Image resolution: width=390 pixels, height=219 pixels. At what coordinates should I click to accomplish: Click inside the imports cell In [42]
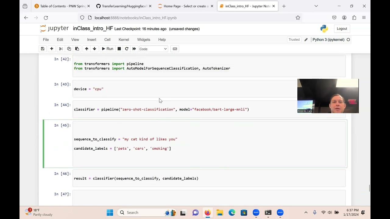pos(209,66)
